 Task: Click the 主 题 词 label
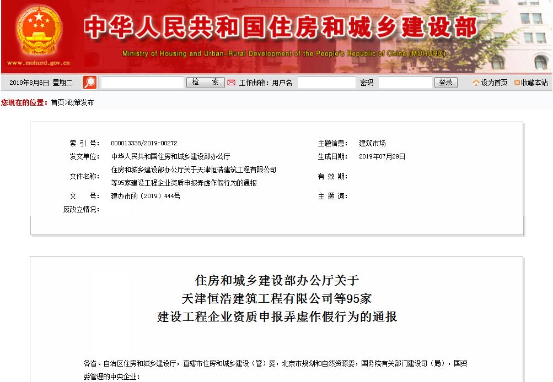tap(332, 196)
